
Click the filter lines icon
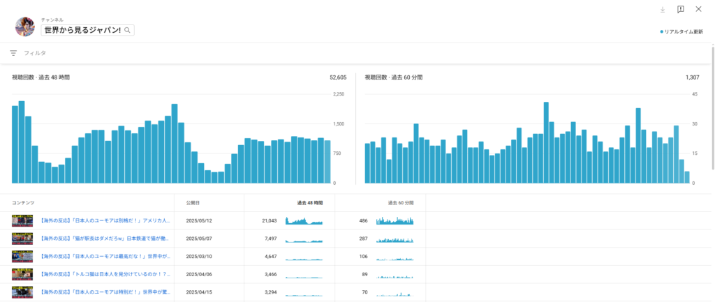(13, 53)
